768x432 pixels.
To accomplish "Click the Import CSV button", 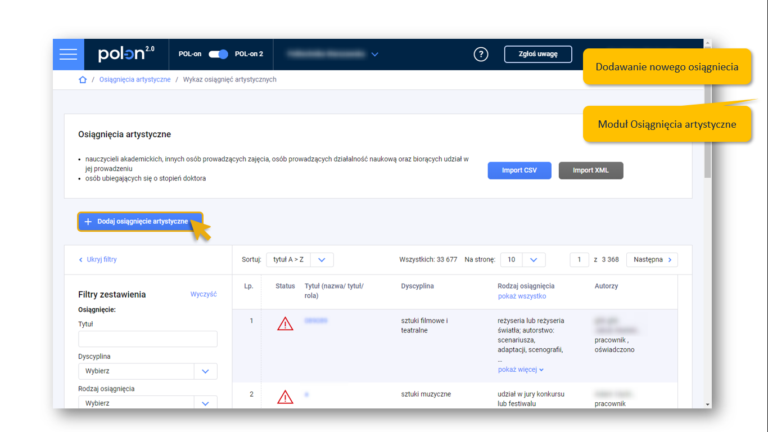I will tap(519, 170).
